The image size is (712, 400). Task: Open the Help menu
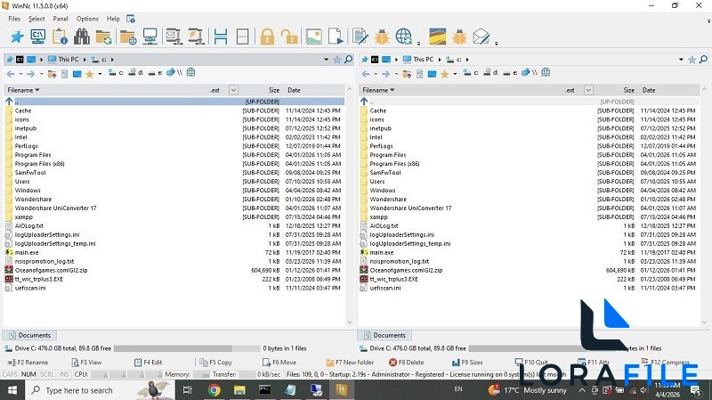113,19
